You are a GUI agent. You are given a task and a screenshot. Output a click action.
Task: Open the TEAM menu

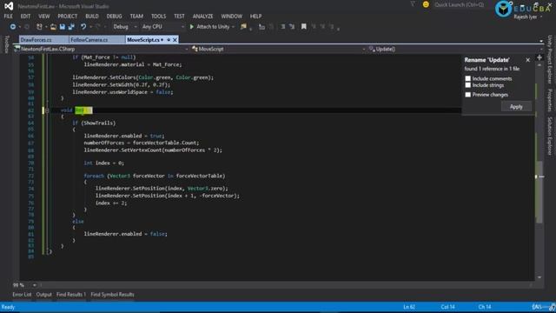click(136, 17)
